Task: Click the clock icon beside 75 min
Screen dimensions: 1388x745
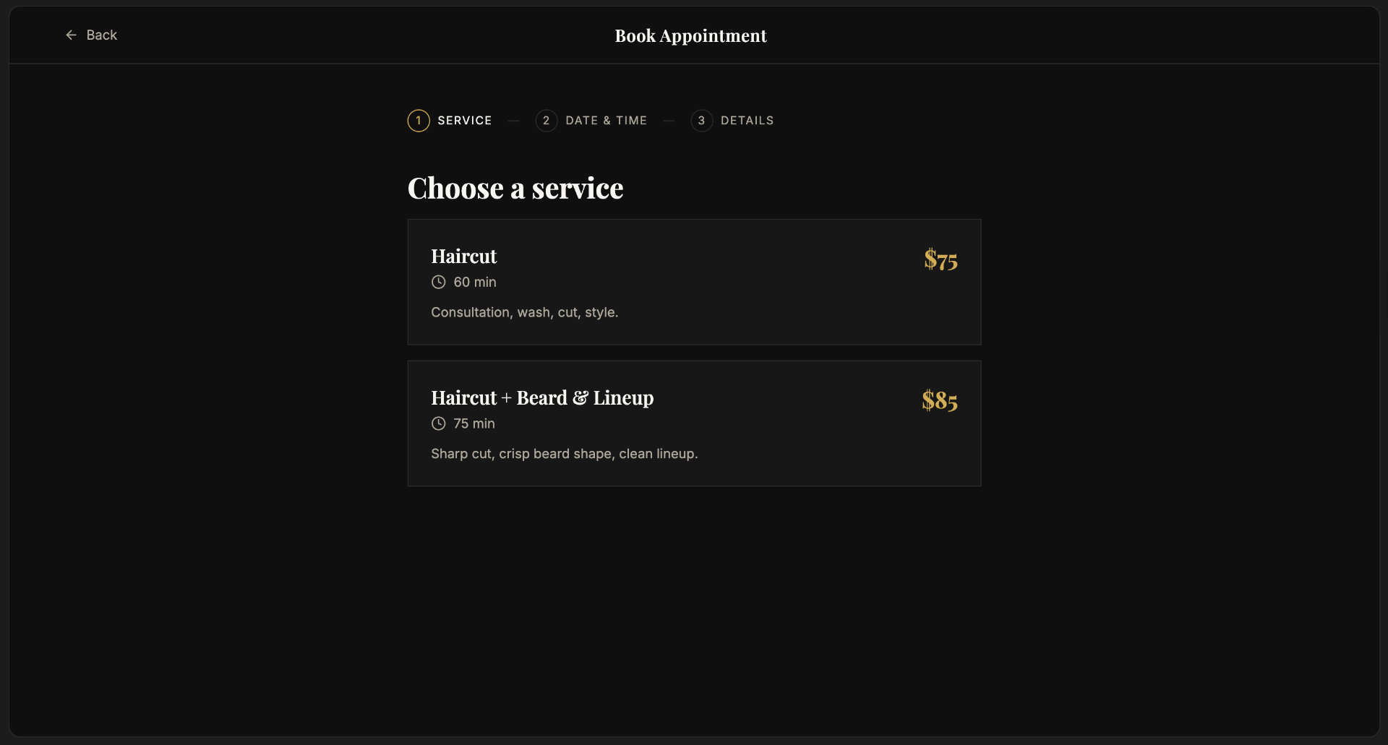Action: point(439,423)
